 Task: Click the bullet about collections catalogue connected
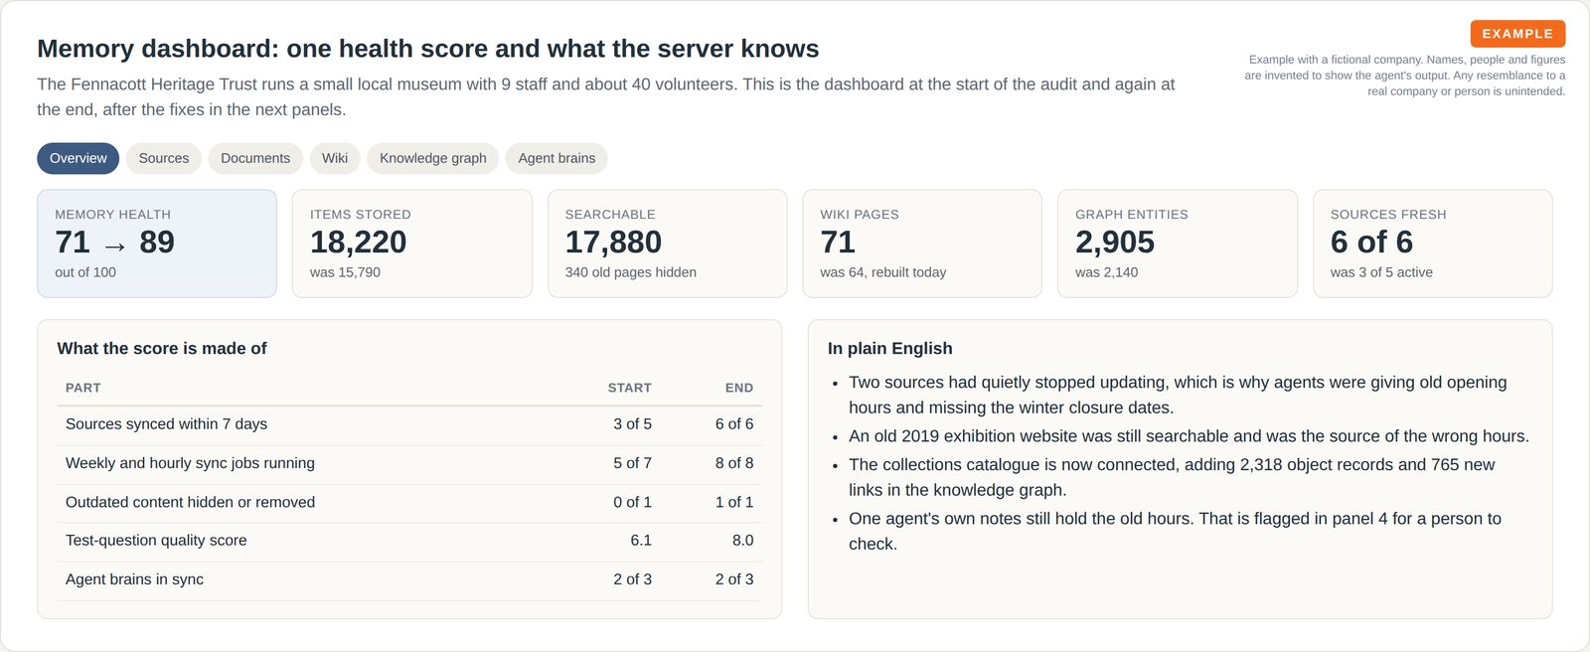coord(1172,477)
